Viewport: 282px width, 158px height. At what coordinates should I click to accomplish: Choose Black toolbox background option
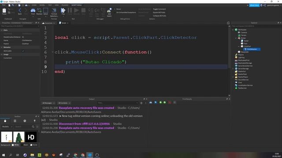click(25, 145)
